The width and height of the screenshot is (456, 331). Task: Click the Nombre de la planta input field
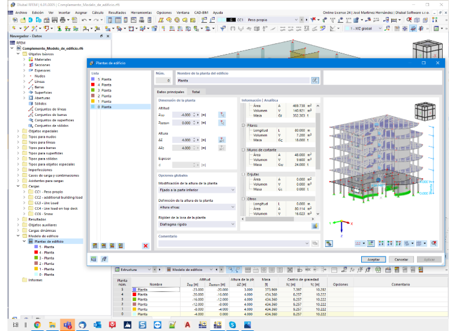[x=243, y=80]
